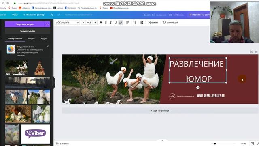Screen dimensions: 259x146
Task: Select the Viber logo thumbnail
Action: pyautogui.click(x=35, y=134)
